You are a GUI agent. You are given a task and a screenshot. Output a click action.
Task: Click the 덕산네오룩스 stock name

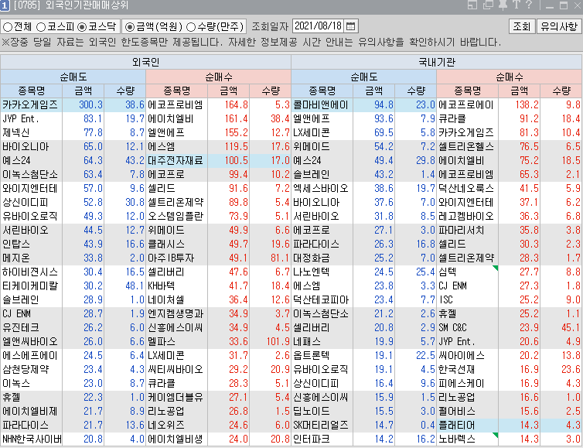[x=466, y=188]
